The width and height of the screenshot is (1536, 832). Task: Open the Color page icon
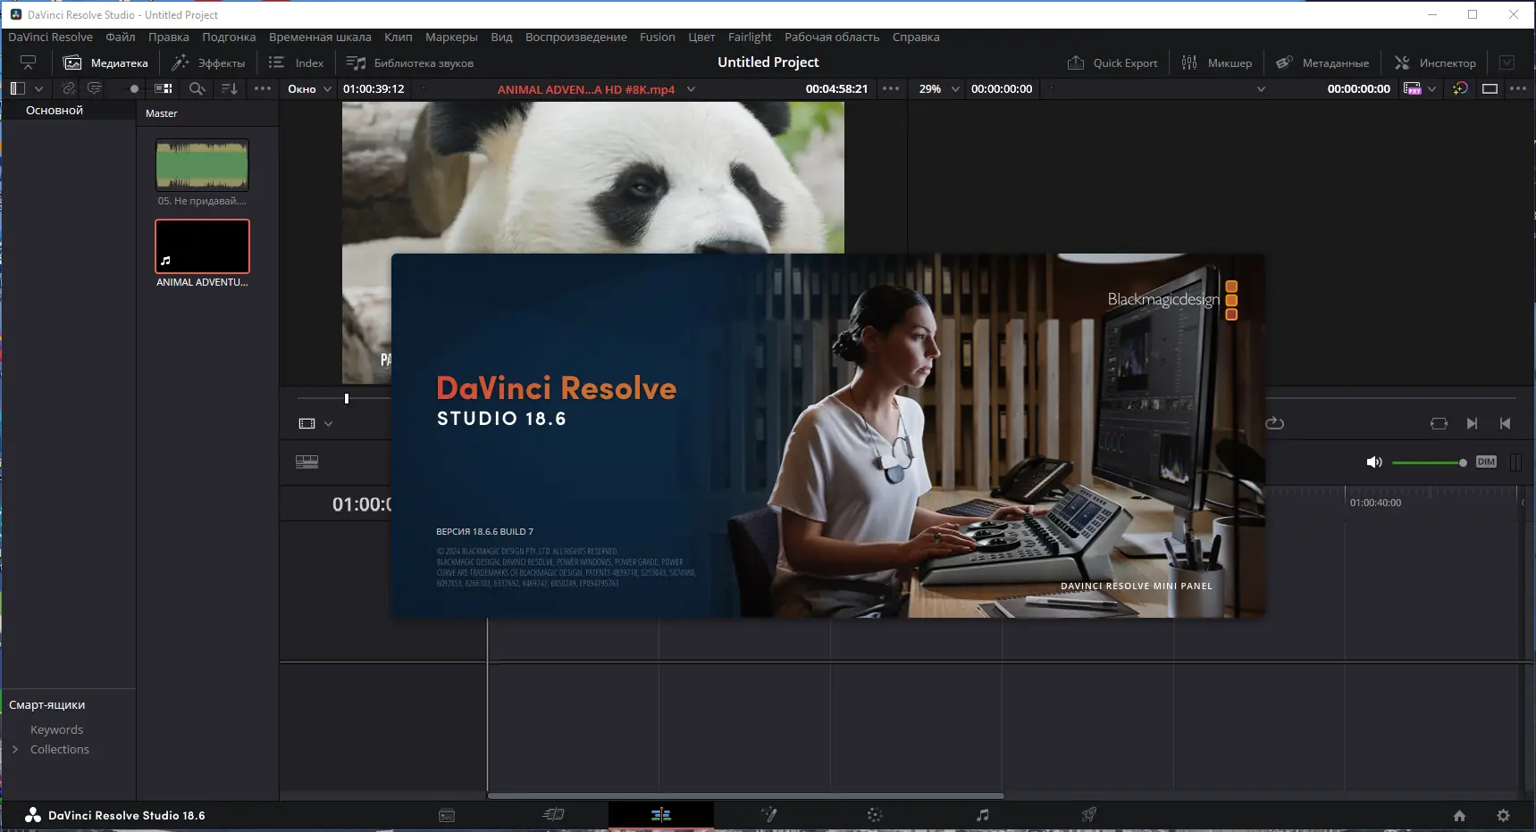point(875,815)
